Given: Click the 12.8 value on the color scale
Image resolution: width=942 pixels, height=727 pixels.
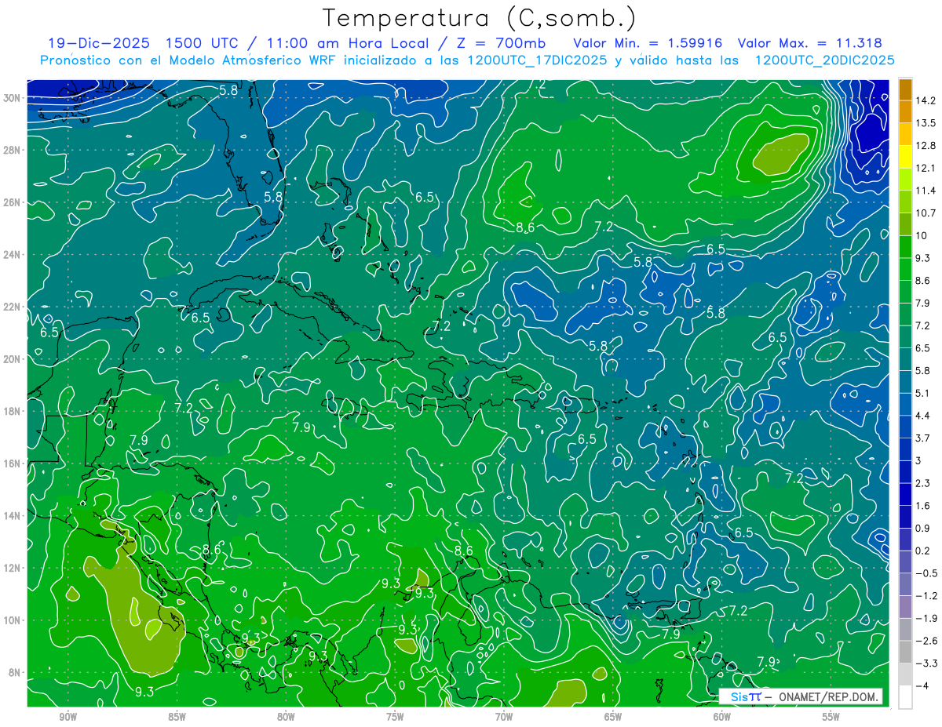Looking at the screenshot, I should click(927, 146).
